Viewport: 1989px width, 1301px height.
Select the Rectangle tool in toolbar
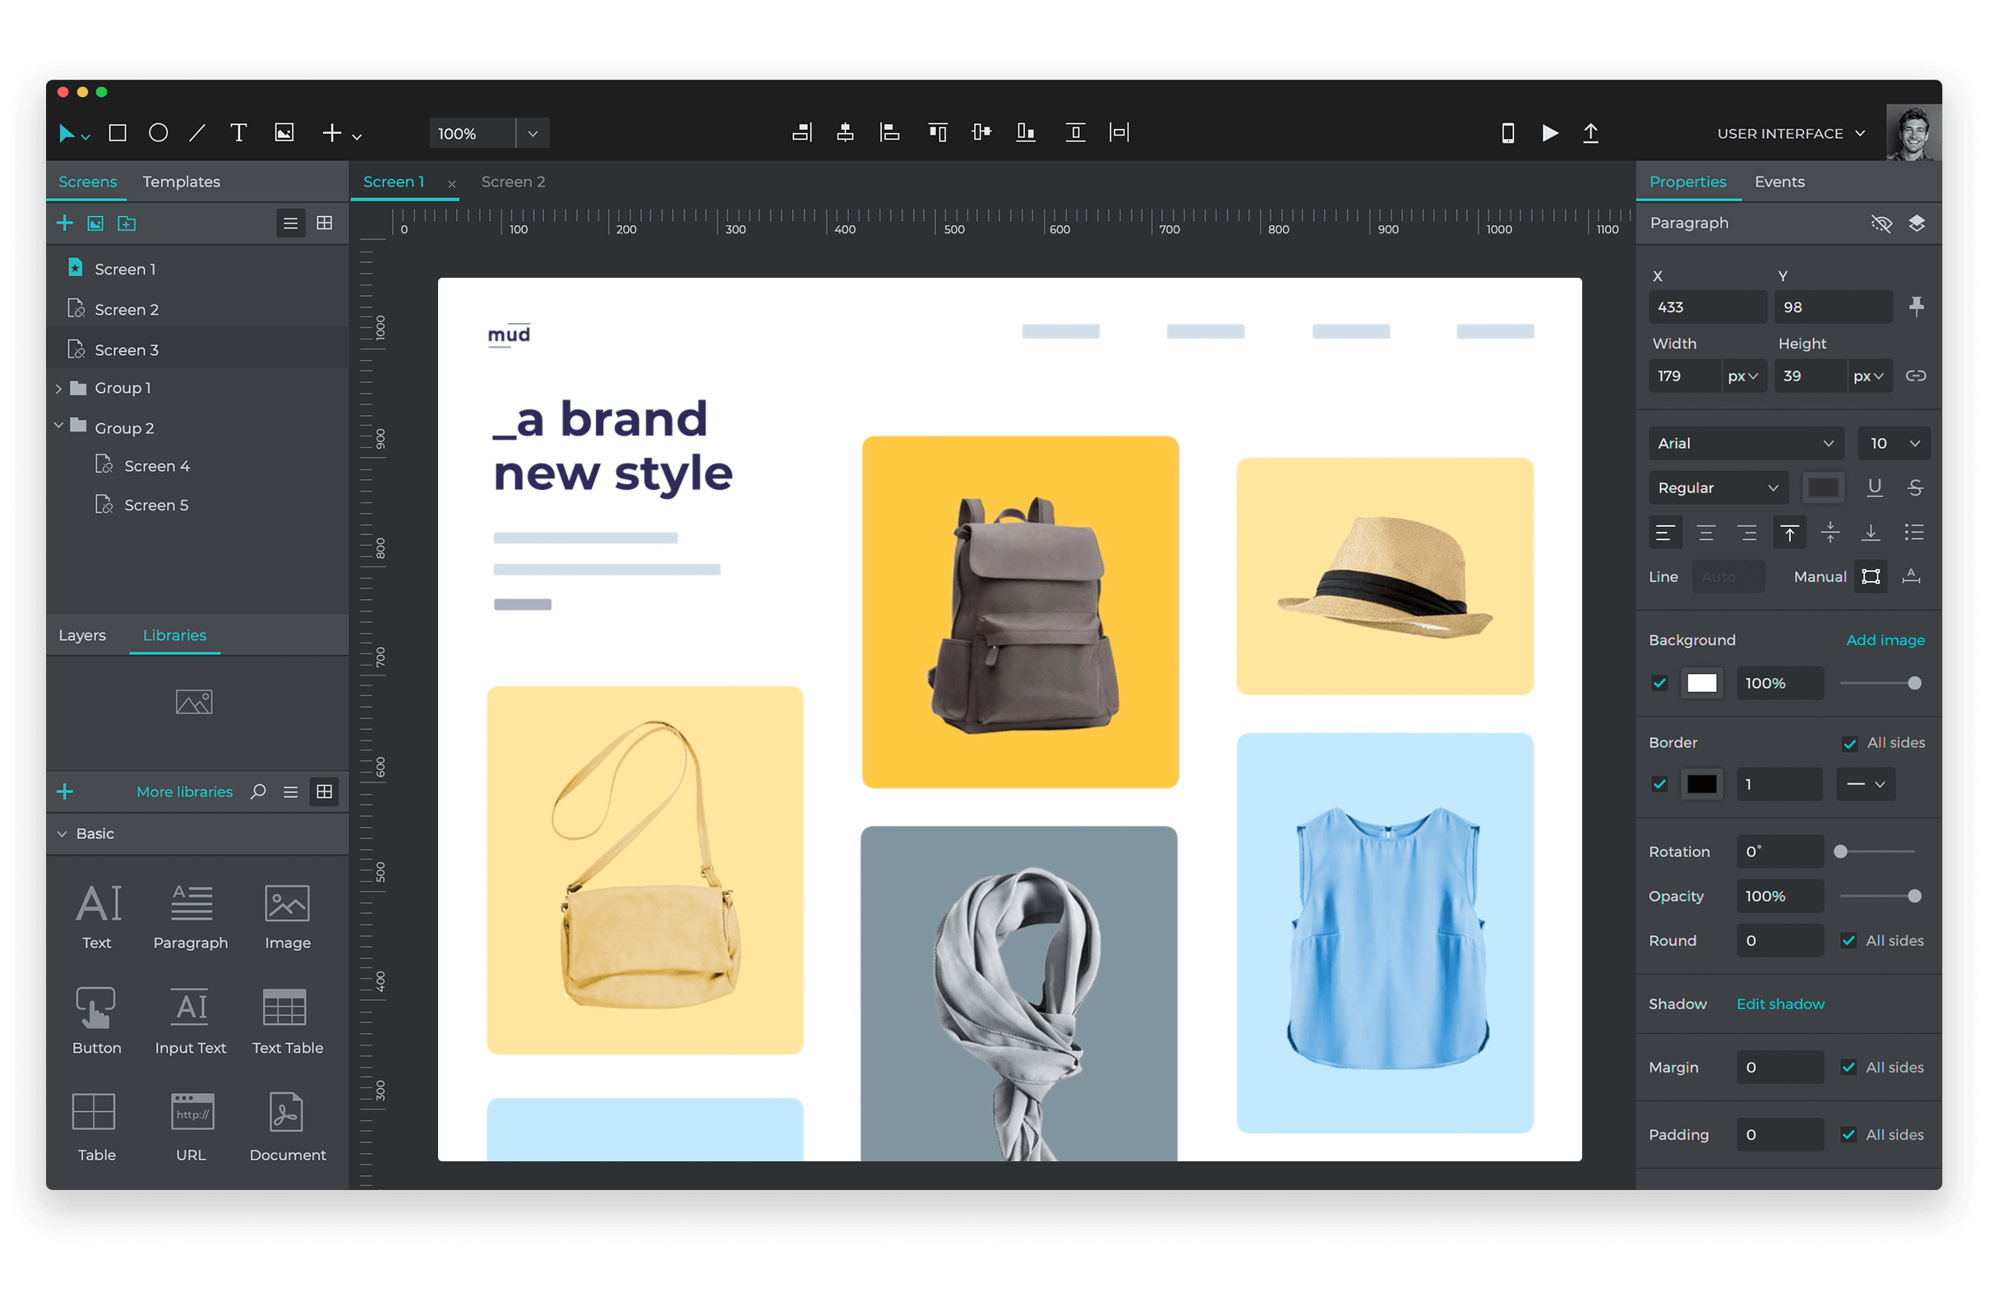click(119, 134)
